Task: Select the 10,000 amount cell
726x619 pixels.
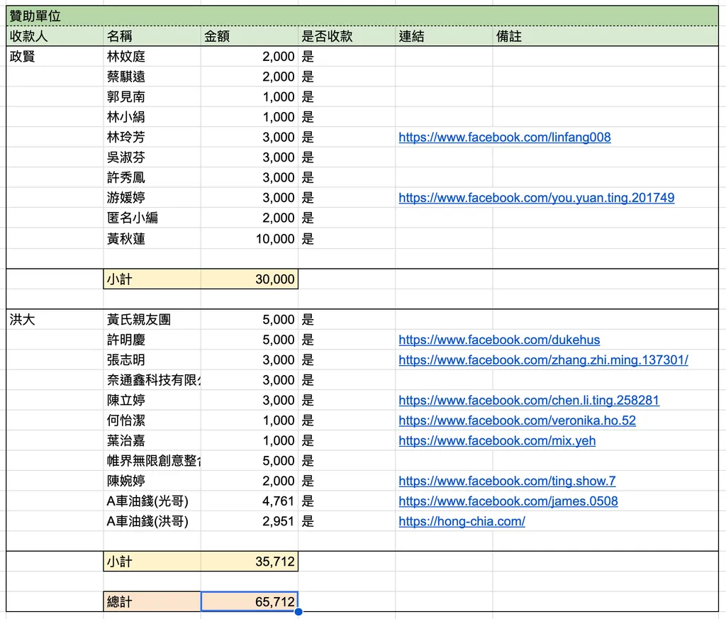Action: [249, 239]
